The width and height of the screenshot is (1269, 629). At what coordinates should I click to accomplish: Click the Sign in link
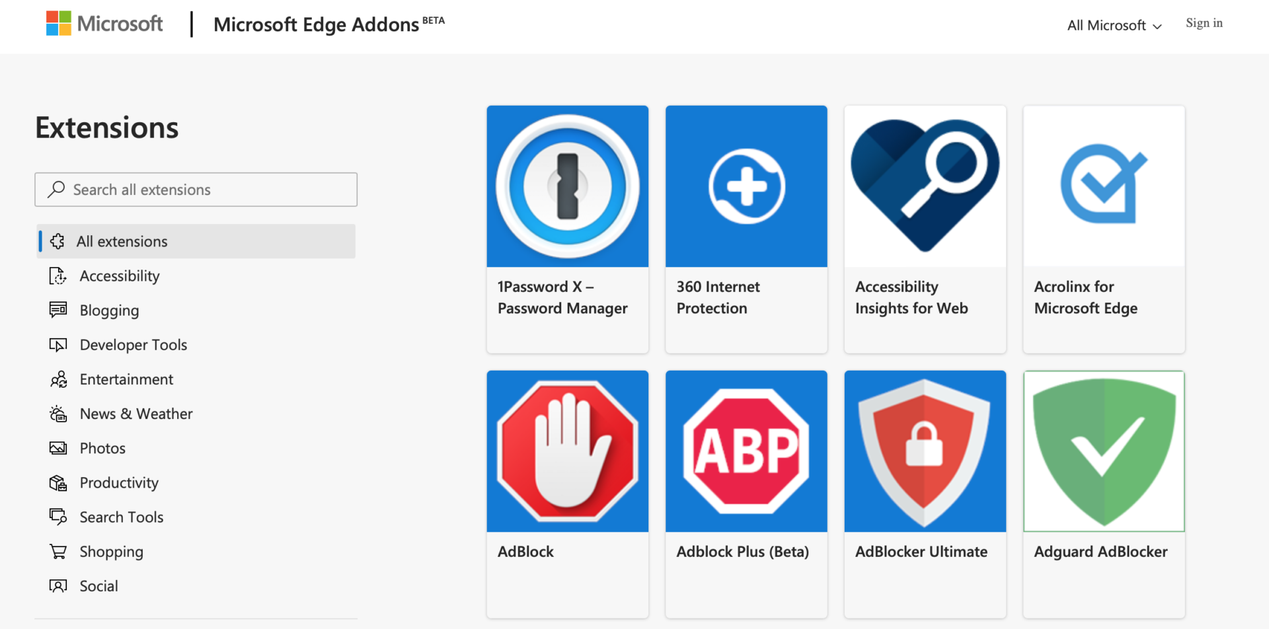point(1204,23)
